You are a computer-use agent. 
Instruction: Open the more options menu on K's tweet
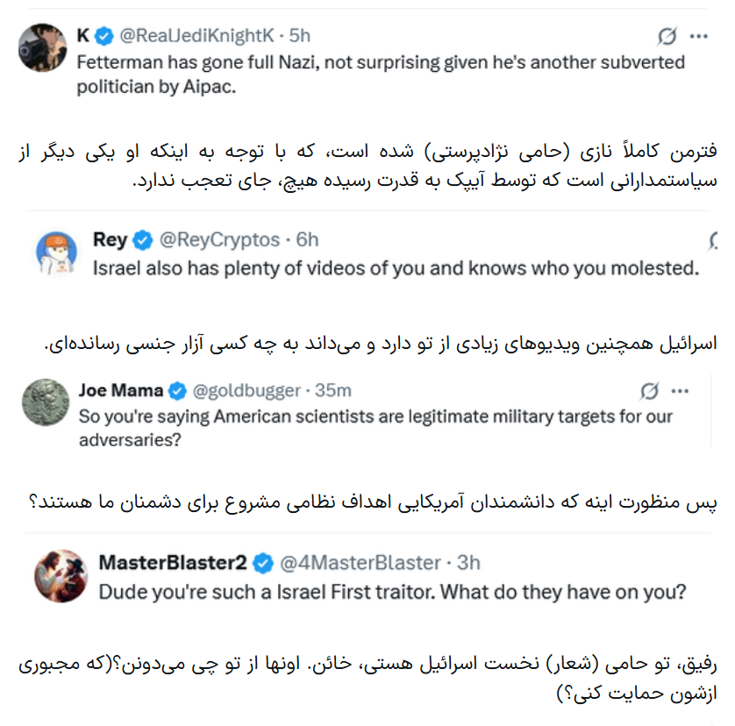point(699,36)
